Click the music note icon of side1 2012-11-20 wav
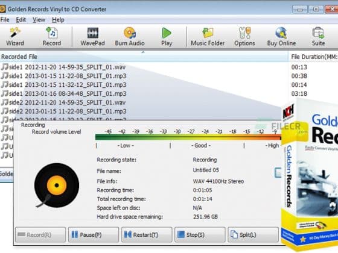The width and height of the screenshot is (338, 253). 5,67
